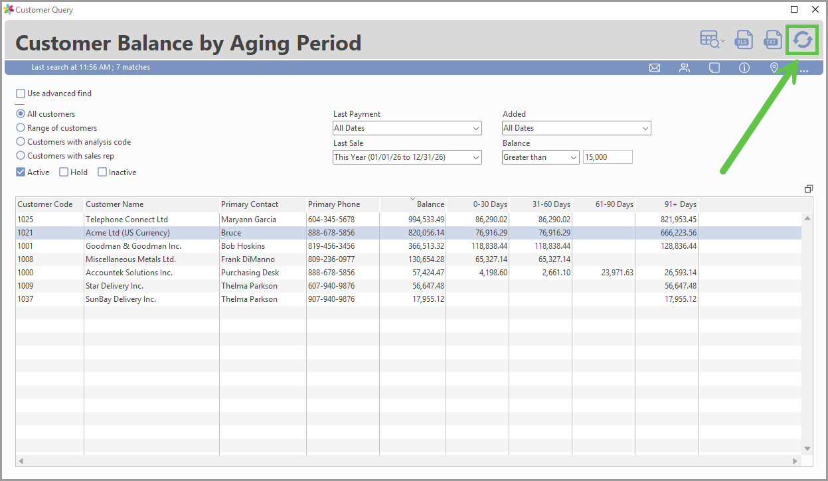Open the Added date dropdown
The image size is (828, 481).
pos(576,128)
